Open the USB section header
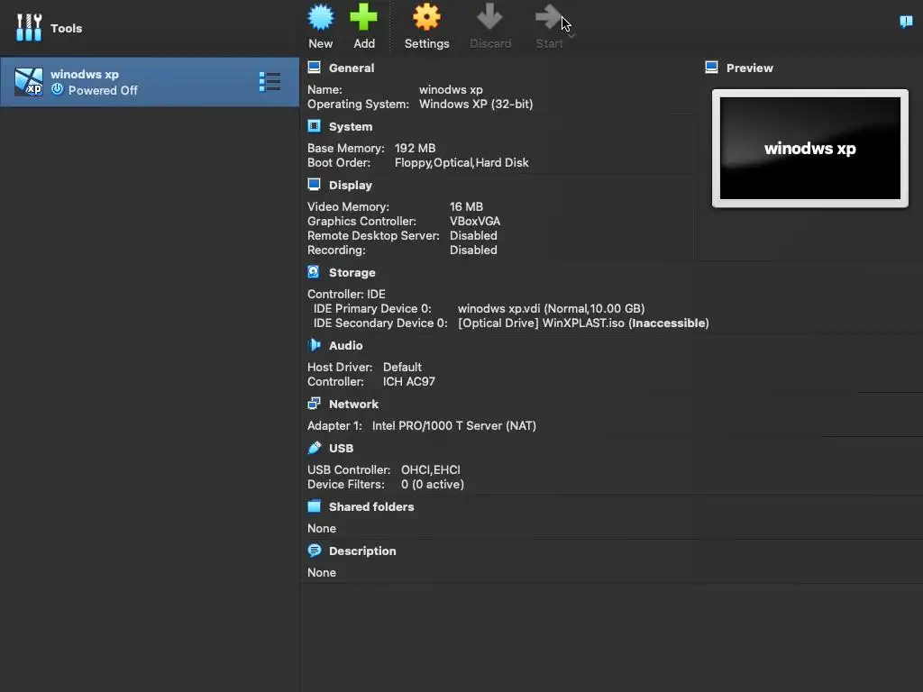The width and height of the screenshot is (923, 692). coord(341,448)
